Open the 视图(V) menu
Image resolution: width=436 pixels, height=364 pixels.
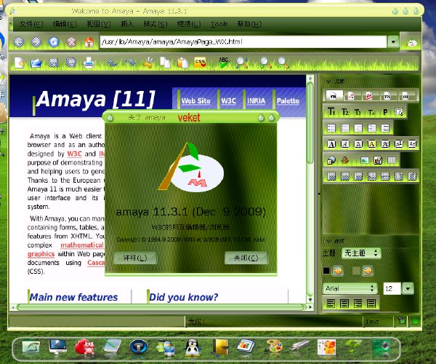point(98,24)
